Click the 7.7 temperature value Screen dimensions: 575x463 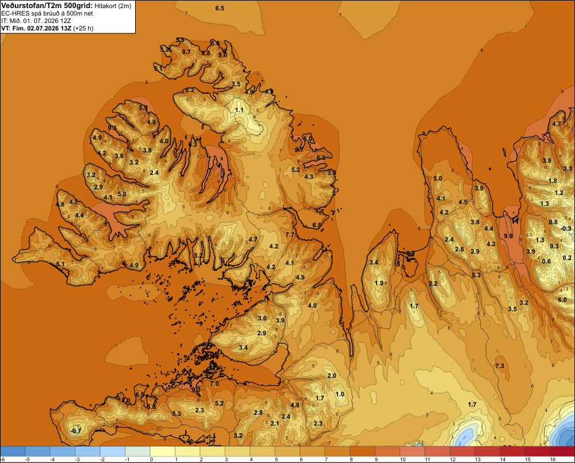(290, 235)
